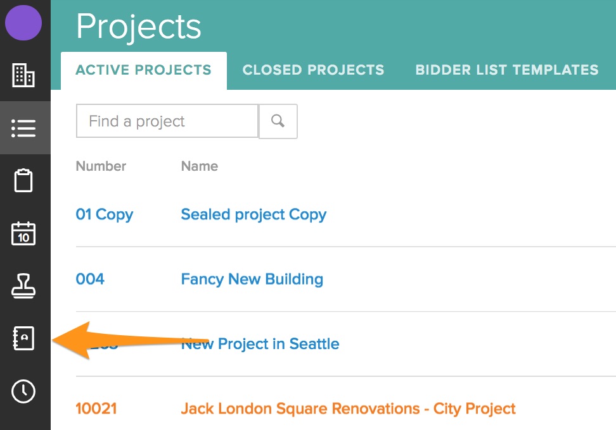Click the Find a project search field
This screenshot has height=430, width=616.
(x=167, y=121)
